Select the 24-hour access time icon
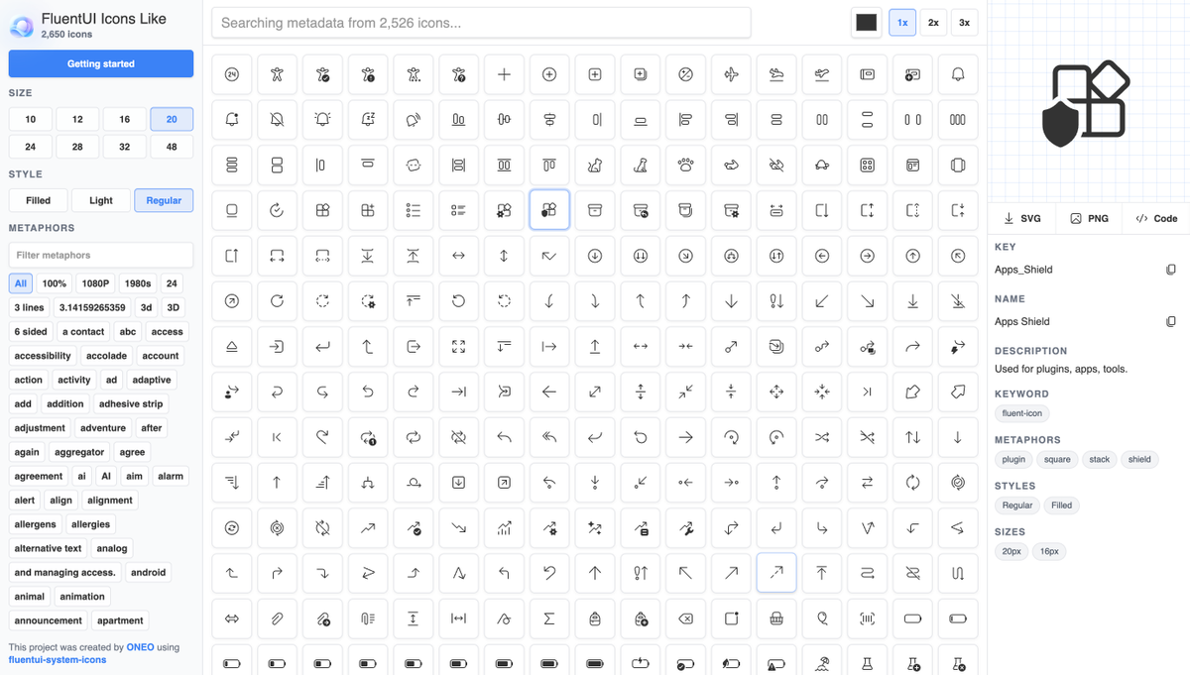1190x675 pixels. pyautogui.click(x=231, y=74)
